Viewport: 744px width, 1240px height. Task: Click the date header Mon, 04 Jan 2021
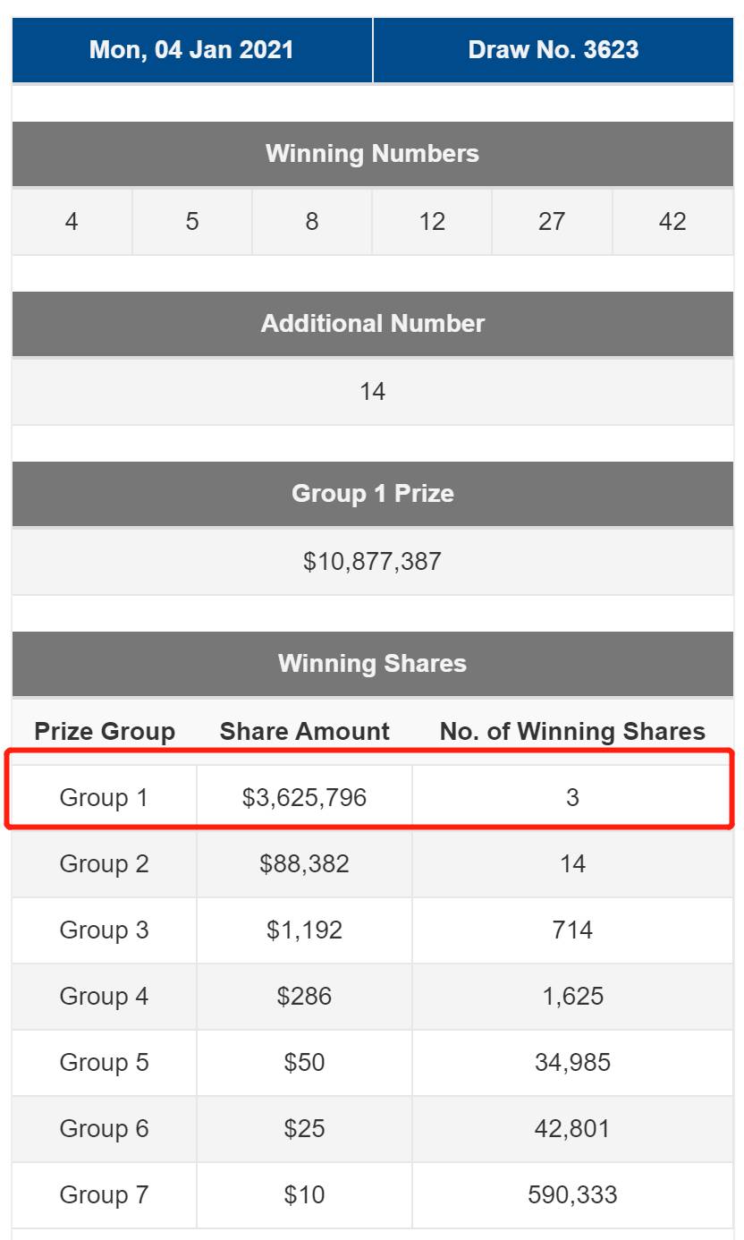191,49
